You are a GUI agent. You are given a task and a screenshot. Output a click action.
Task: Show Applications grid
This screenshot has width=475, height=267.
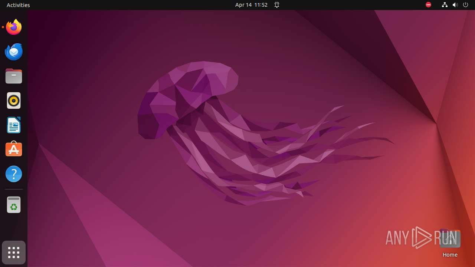pyautogui.click(x=14, y=253)
